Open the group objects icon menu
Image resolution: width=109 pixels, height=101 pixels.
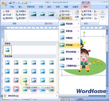[96, 15]
